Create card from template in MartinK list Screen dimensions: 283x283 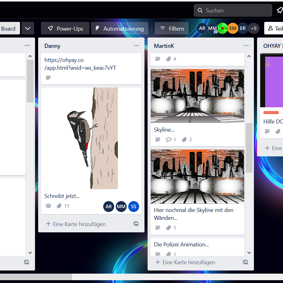click(x=245, y=262)
